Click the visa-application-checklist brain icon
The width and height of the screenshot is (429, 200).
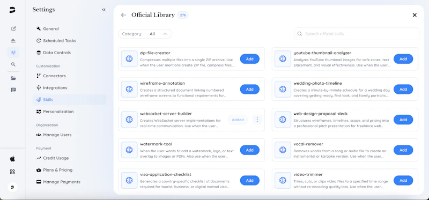[129, 180]
